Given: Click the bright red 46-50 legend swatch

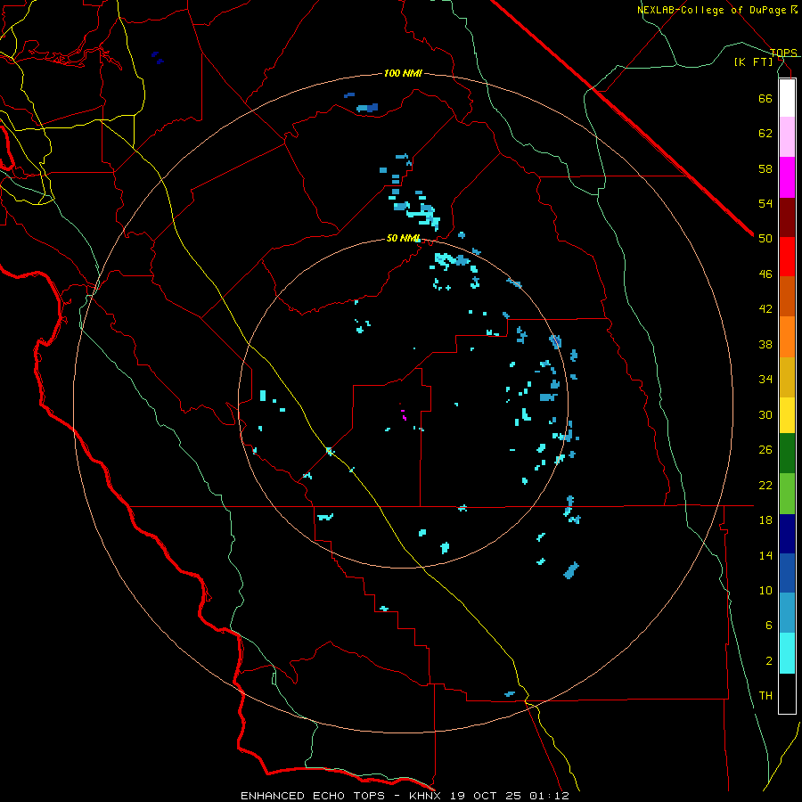Looking at the screenshot, I should point(787,257).
